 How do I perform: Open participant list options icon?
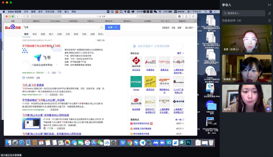(x=269, y=20)
